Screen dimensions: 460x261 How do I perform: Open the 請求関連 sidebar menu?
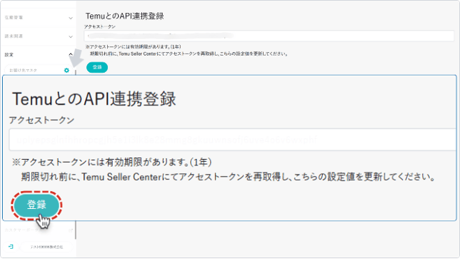click(38, 36)
